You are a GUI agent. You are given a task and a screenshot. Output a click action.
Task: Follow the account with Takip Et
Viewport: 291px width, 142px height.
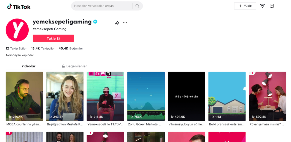tap(54, 38)
